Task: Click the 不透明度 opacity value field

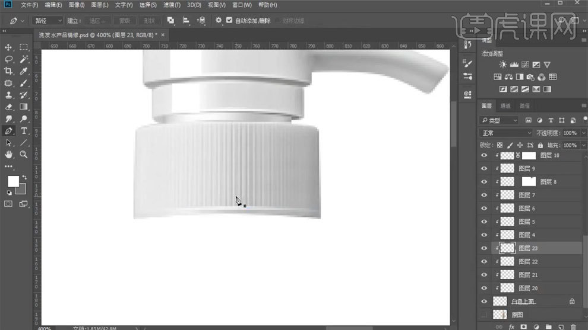Action: click(569, 133)
